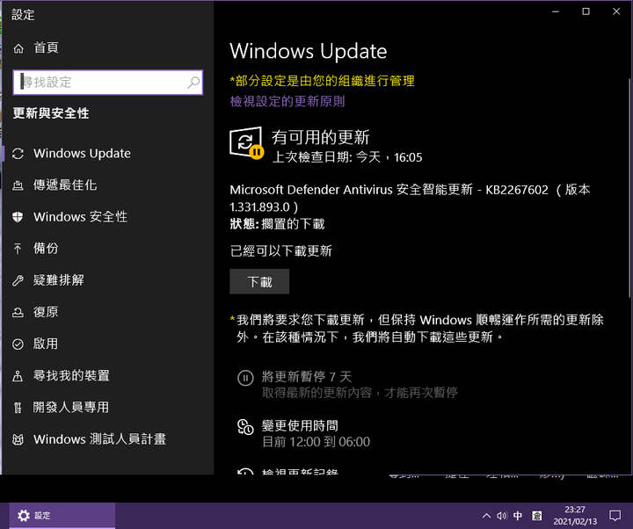This screenshot has height=529, width=633.
Task: Click the taskbar clock showing 23:27
Action: pyautogui.click(x=575, y=516)
